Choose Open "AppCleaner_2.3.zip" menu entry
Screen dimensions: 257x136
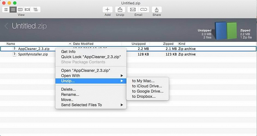(91, 70)
